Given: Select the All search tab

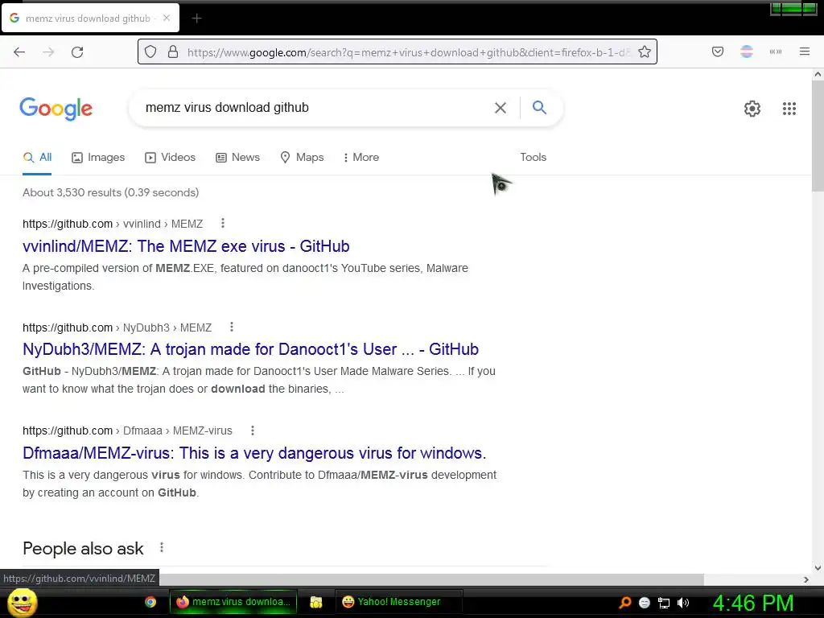Looking at the screenshot, I should pyautogui.click(x=37, y=157).
